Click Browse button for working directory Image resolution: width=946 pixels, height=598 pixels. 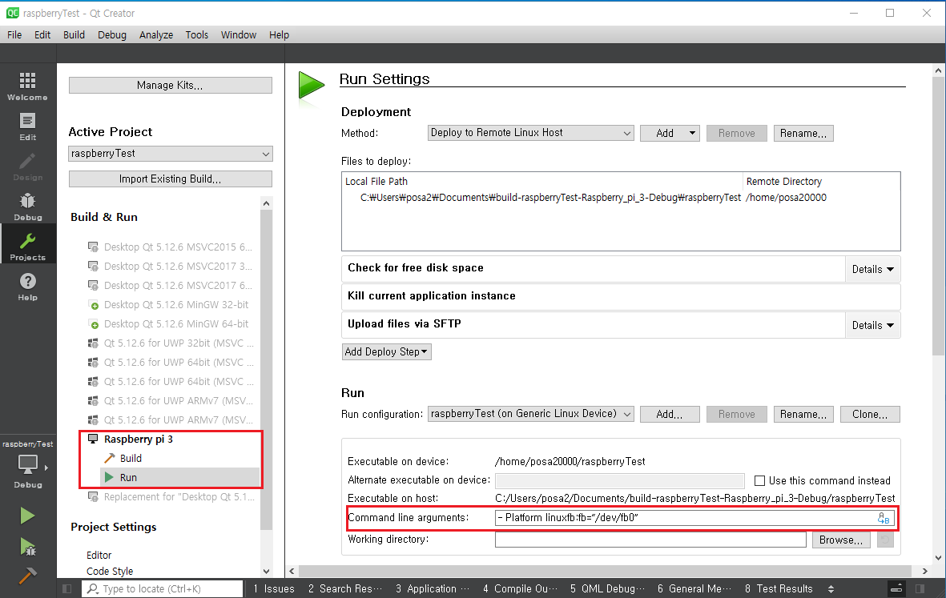pos(841,540)
